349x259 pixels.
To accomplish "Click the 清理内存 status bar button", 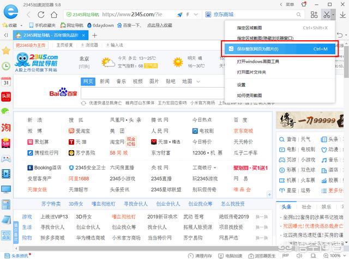I will pos(200,256).
